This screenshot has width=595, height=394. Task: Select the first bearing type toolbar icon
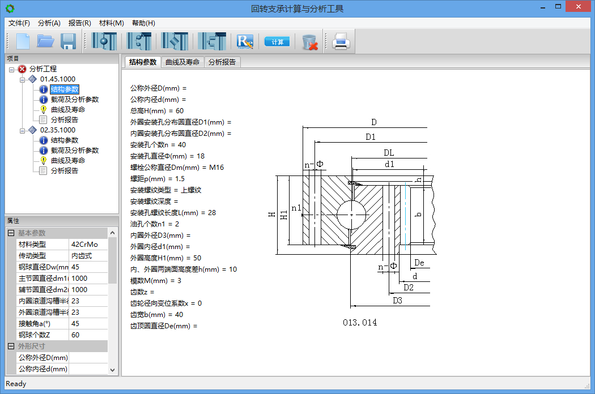click(x=104, y=41)
